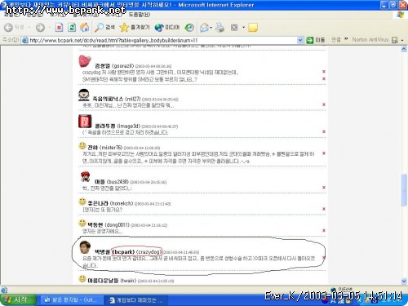Image resolution: width=408 pixels, height=306 pixels.
Task: Click the red can avatar of image3d
Action: click(85, 122)
